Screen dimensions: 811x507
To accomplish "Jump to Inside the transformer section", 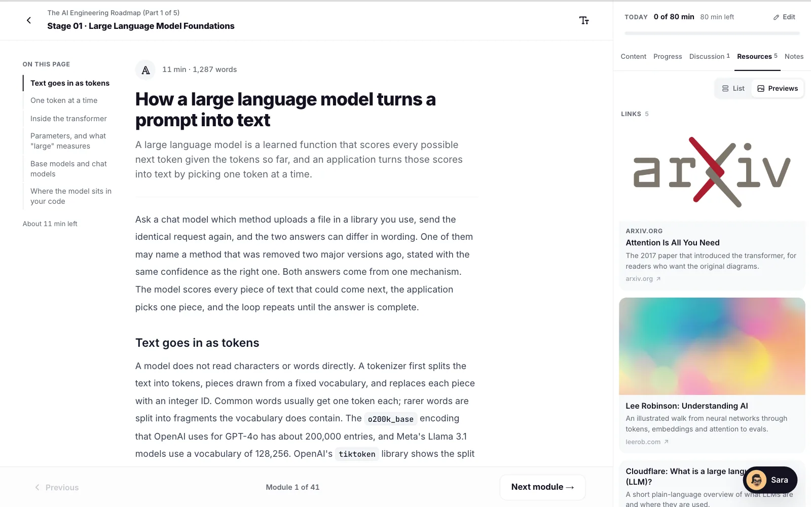I will 68,119.
